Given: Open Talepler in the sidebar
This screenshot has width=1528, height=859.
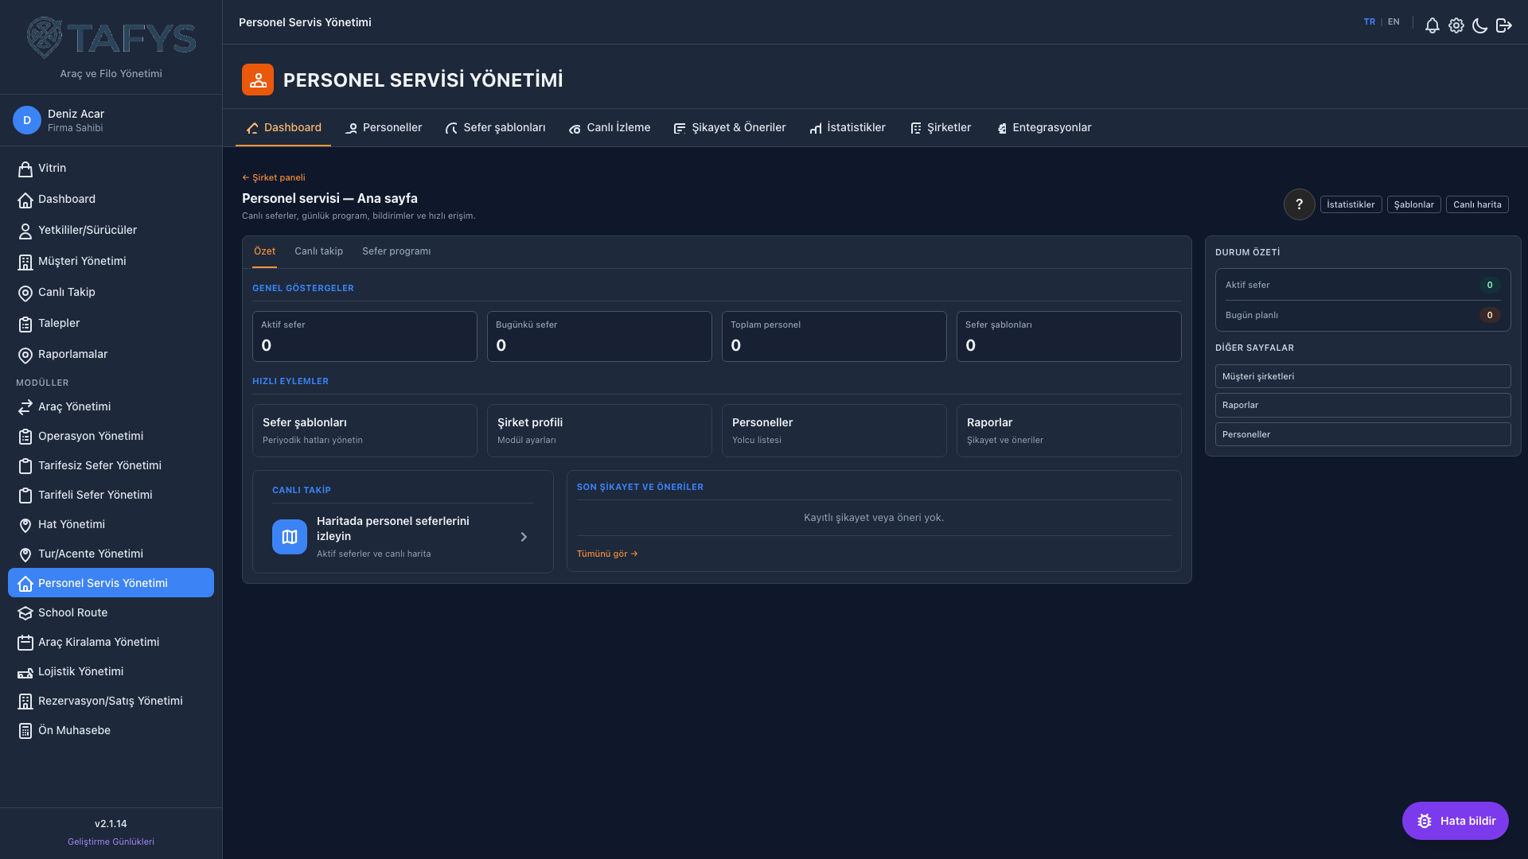Looking at the screenshot, I should (x=111, y=323).
